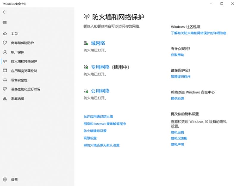Open 设置 at sidebar bottom
The width and height of the screenshot is (238, 186).
[14, 180]
